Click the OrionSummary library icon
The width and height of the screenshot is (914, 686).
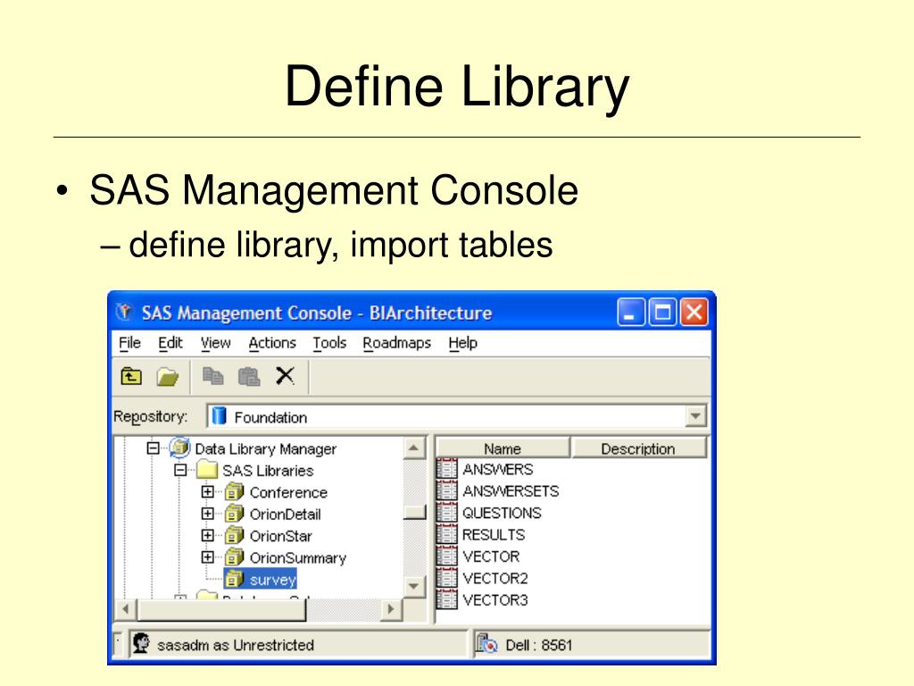point(235,557)
